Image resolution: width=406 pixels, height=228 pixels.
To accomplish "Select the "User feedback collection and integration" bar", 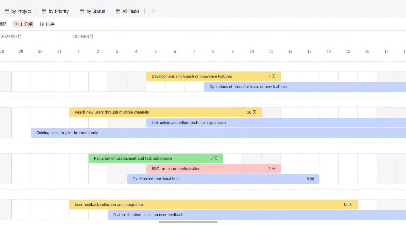I will click(x=213, y=204).
